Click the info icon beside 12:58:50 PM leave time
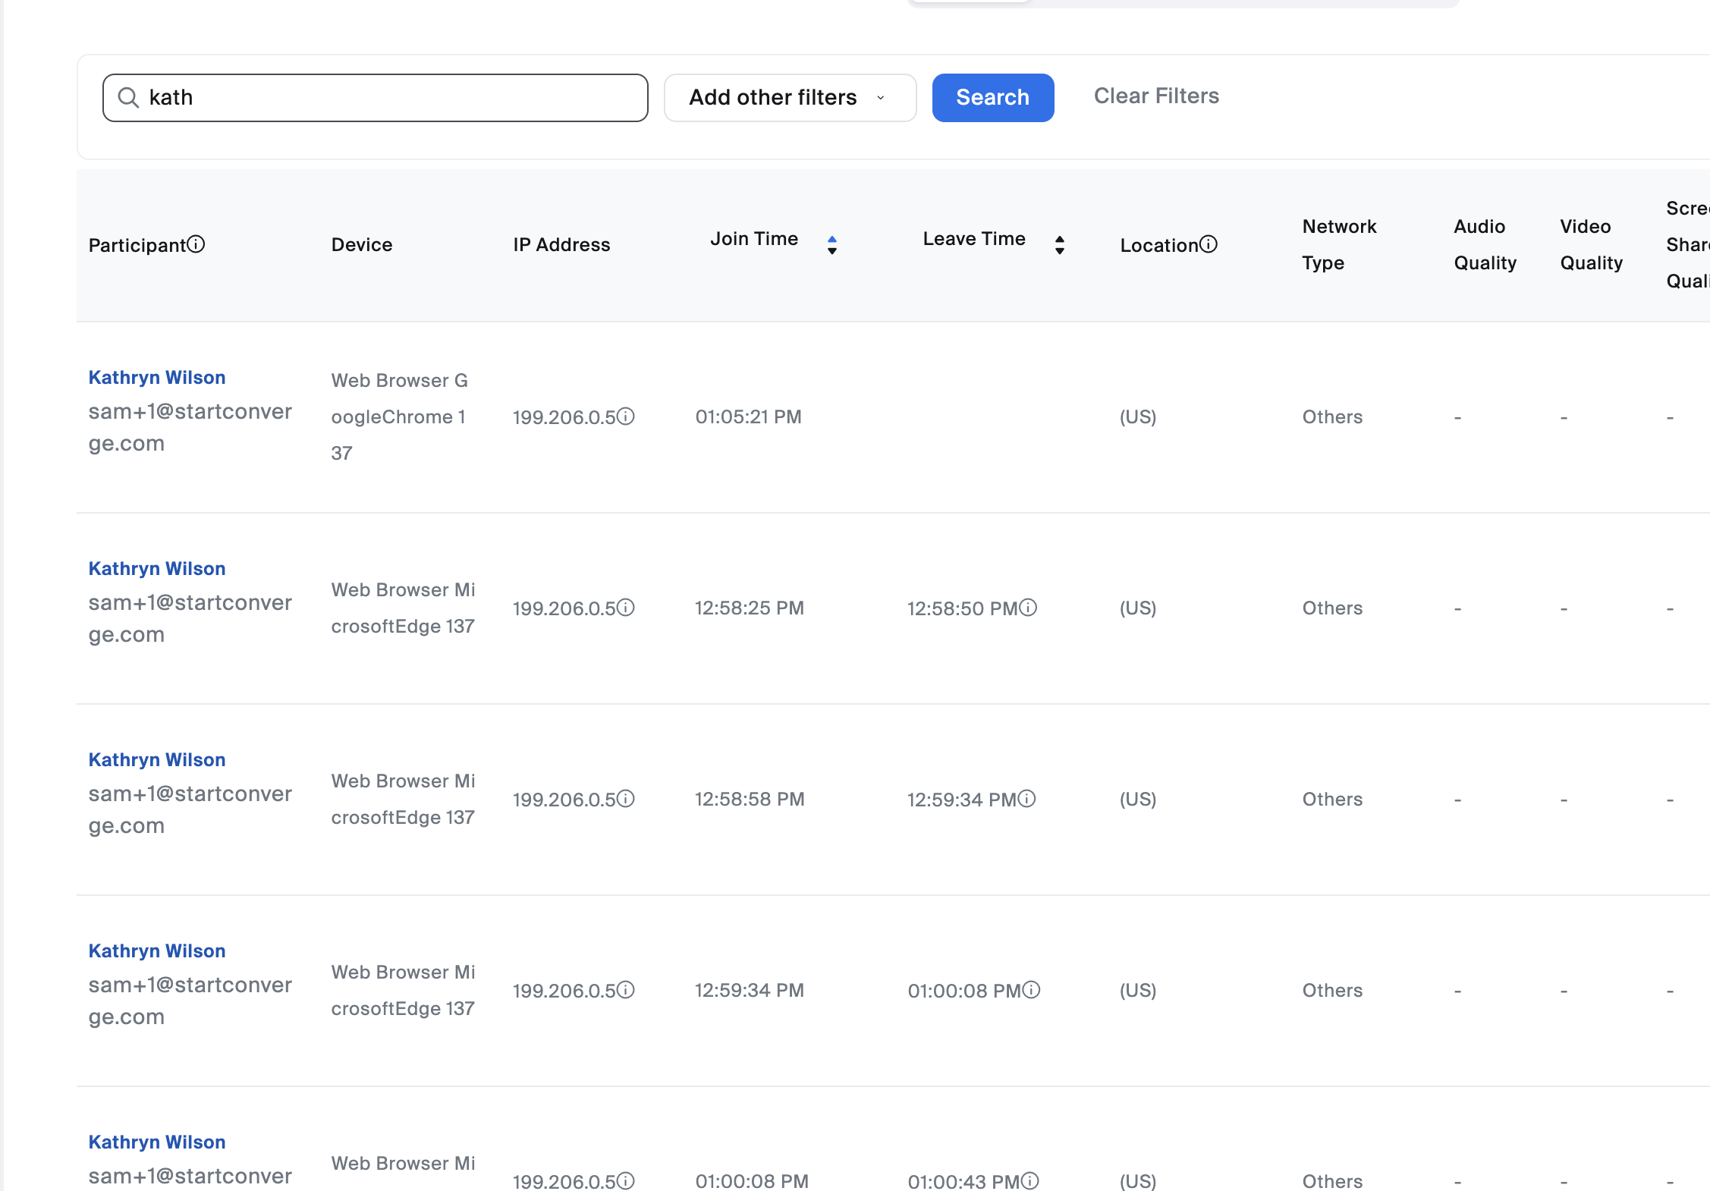1710x1191 pixels. tap(1028, 608)
